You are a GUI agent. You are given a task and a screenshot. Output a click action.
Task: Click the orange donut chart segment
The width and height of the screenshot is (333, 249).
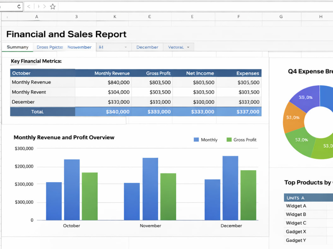coord(294,118)
